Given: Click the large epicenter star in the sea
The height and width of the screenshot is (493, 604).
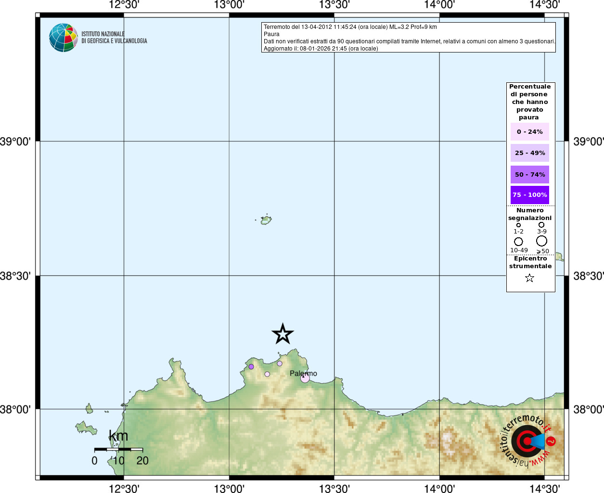Looking at the screenshot, I should pos(283,334).
